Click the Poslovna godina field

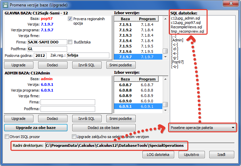[x=39, y=55]
